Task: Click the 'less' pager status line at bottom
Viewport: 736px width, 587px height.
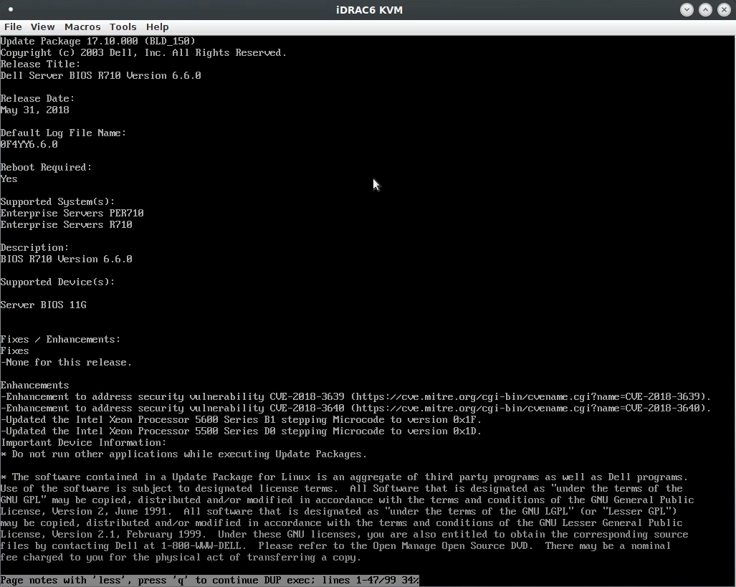Action: 209,581
